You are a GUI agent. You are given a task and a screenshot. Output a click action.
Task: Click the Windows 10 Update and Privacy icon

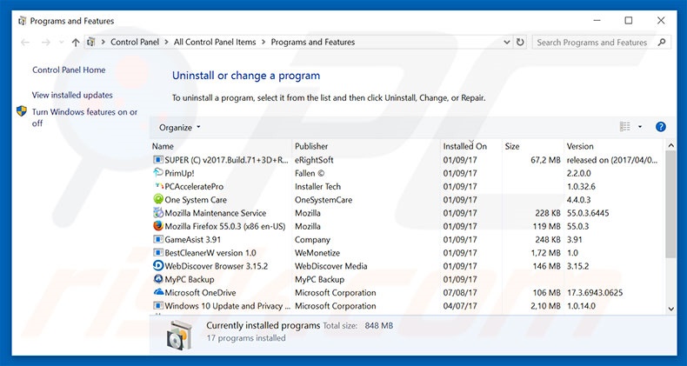tap(158, 306)
